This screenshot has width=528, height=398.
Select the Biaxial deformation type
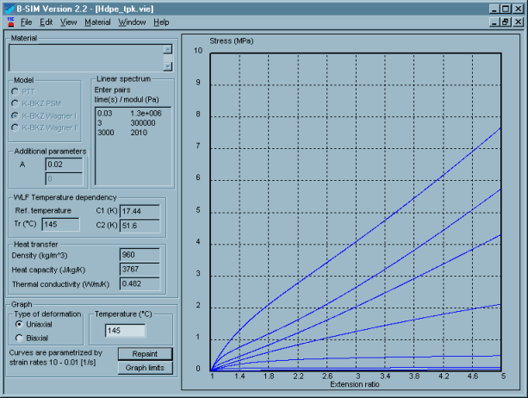(20, 338)
